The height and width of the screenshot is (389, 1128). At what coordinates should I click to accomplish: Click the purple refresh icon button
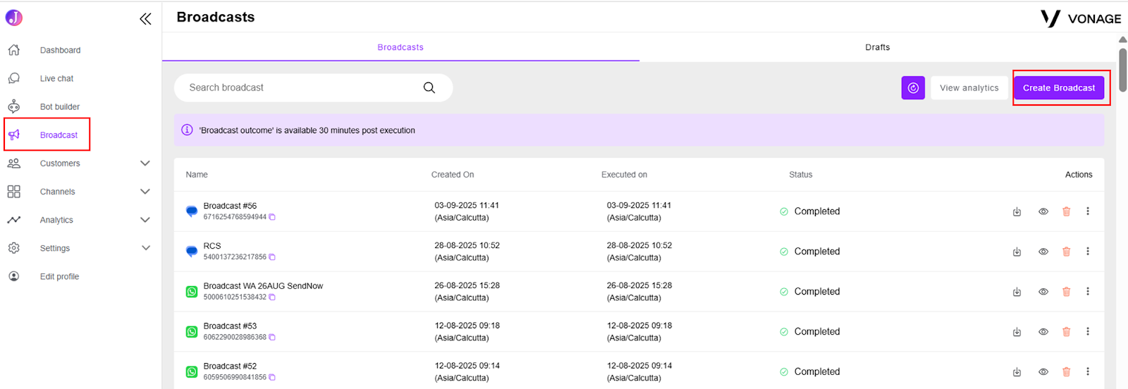(x=913, y=88)
